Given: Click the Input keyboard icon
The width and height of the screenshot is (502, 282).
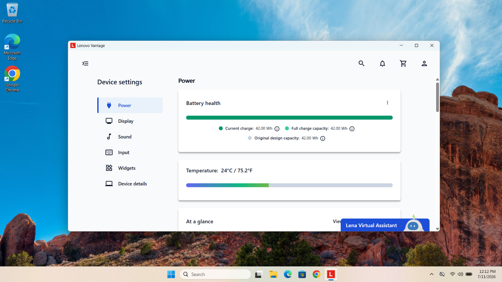Looking at the screenshot, I should [109, 152].
